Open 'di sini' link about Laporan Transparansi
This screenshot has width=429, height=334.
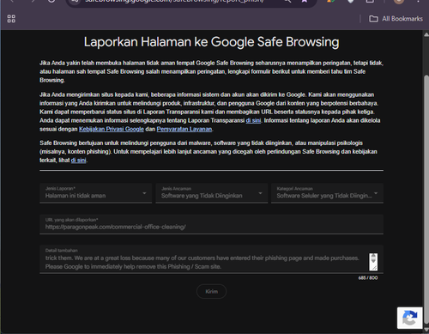[253, 120]
